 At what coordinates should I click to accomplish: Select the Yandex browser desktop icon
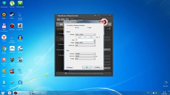pos(4,38)
